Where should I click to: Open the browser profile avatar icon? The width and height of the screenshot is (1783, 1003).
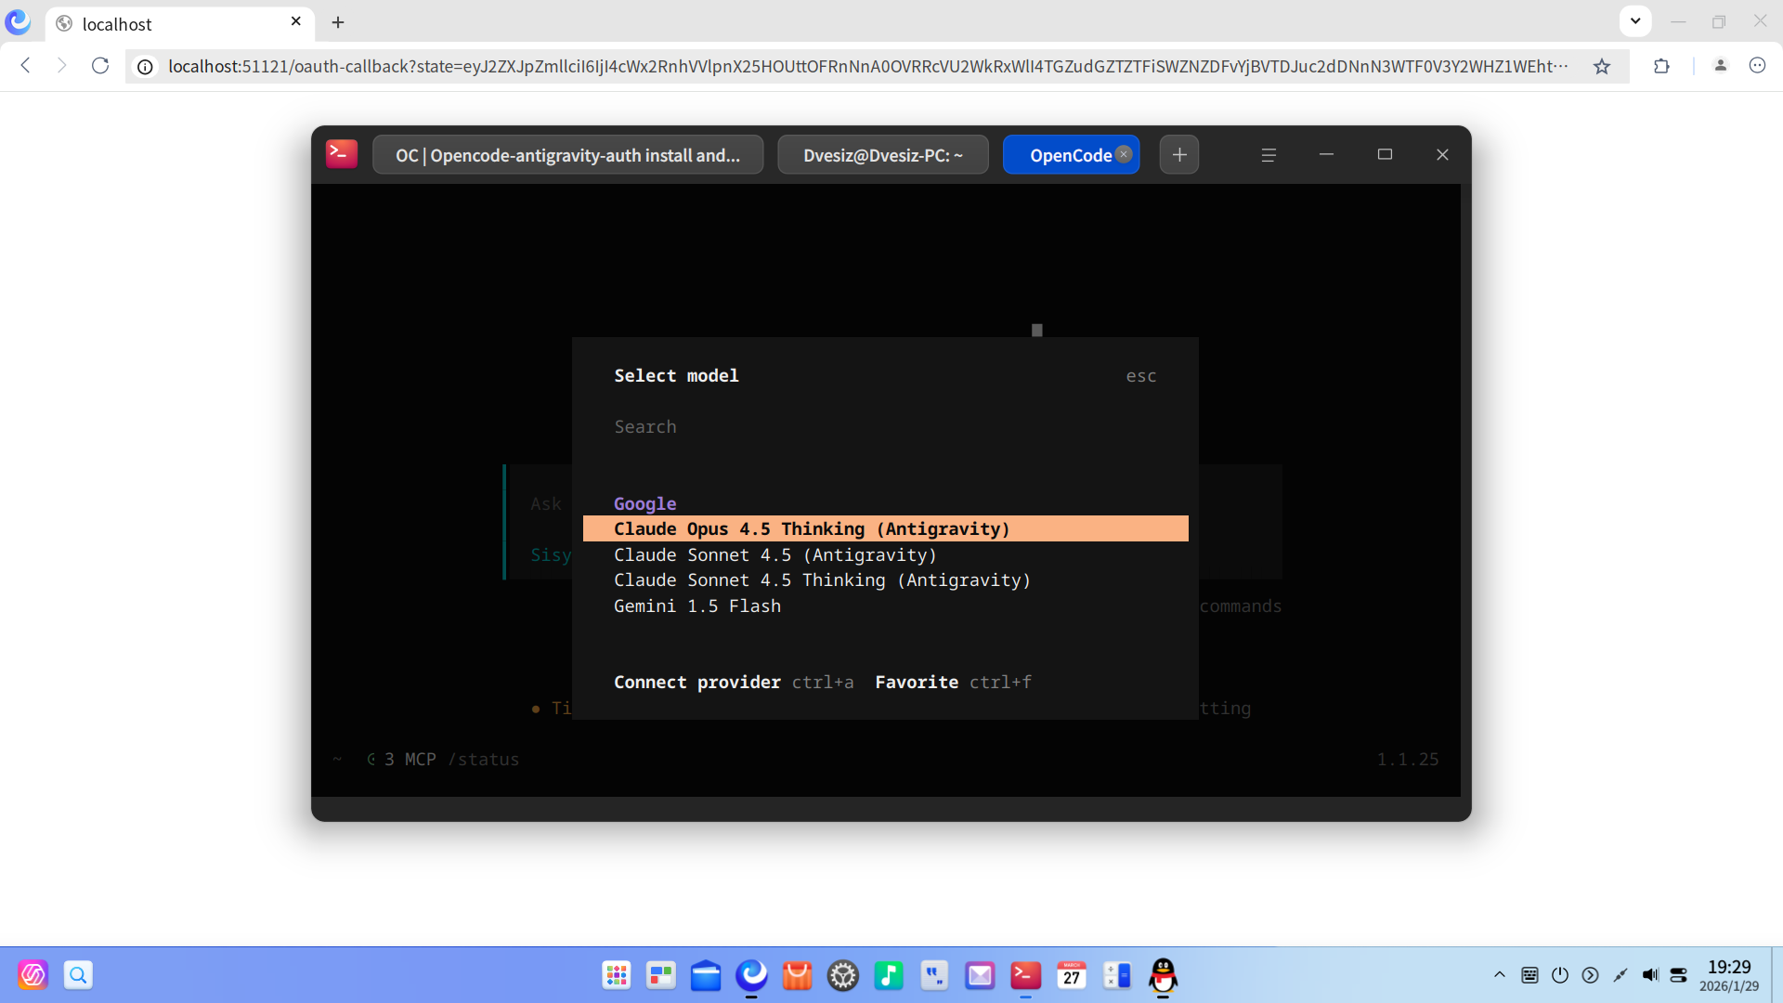click(1721, 66)
